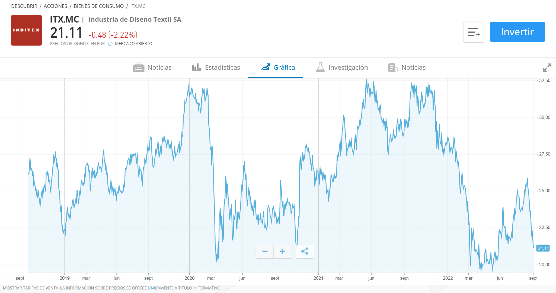Click the Invertir button

pyautogui.click(x=517, y=32)
